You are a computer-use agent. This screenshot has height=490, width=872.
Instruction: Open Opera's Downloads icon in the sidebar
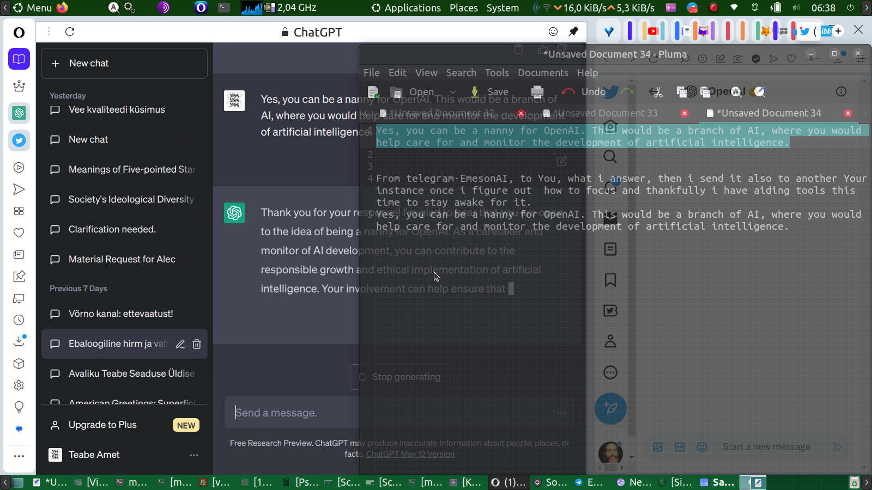tap(19, 341)
